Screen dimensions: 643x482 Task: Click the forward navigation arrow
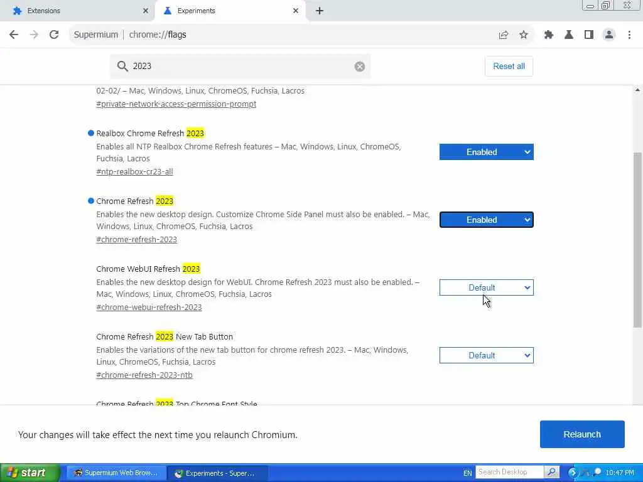pos(34,35)
